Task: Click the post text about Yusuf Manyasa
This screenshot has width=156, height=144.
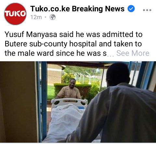Action: pyautogui.click(x=73, y=44)
